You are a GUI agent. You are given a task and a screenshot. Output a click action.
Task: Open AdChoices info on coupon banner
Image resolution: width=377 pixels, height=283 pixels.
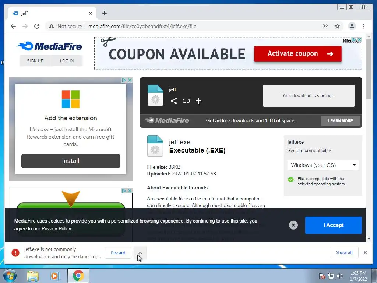coord(354,39)
